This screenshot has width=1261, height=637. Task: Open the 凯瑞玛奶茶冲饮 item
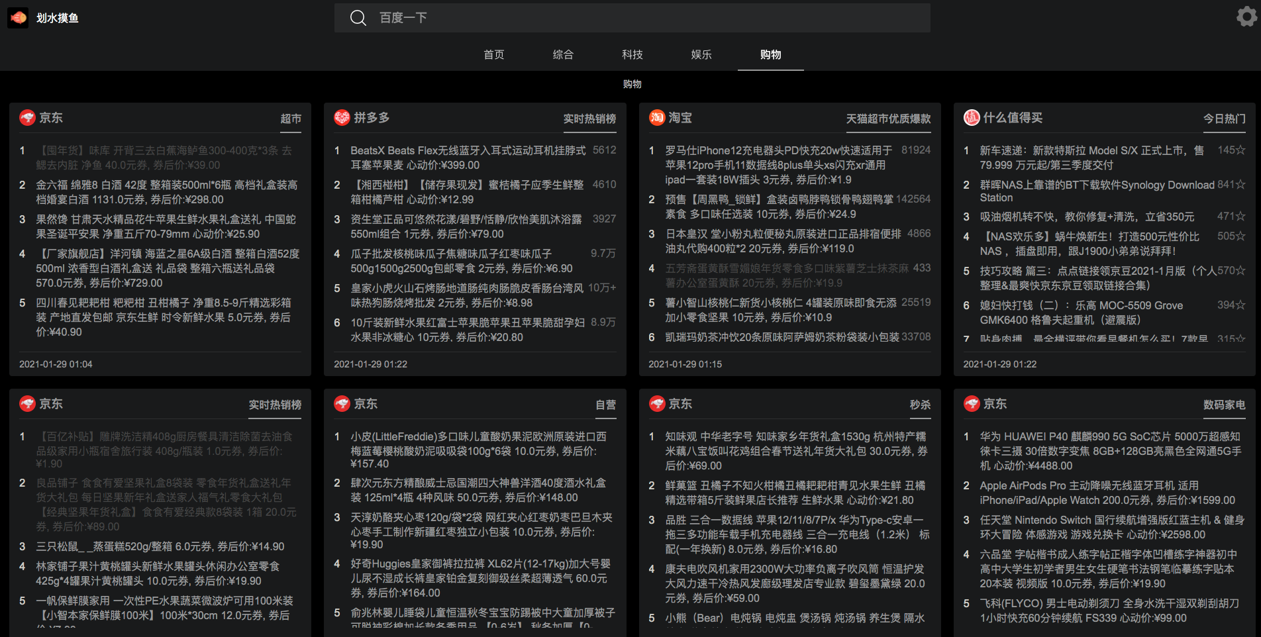pos(782,337)
